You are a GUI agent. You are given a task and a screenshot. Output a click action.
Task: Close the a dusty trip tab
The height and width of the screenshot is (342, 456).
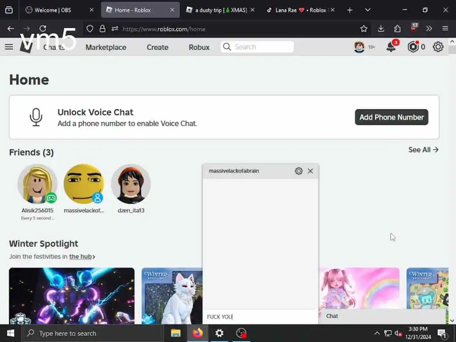(x=252, y=10)
